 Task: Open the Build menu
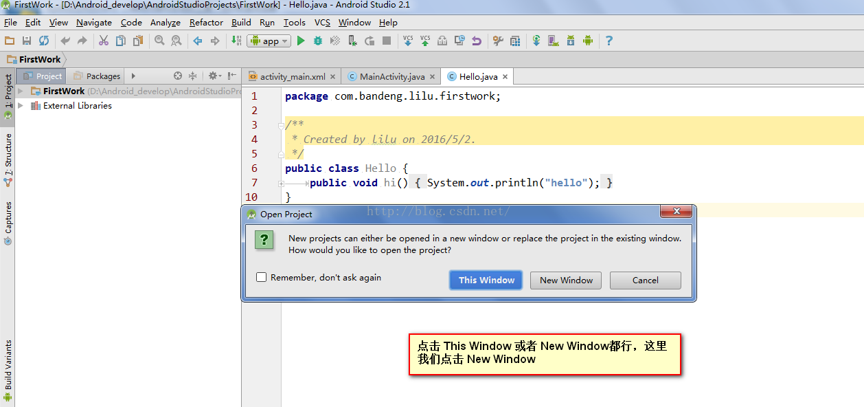pyautogui.click(x=241, y=22)
